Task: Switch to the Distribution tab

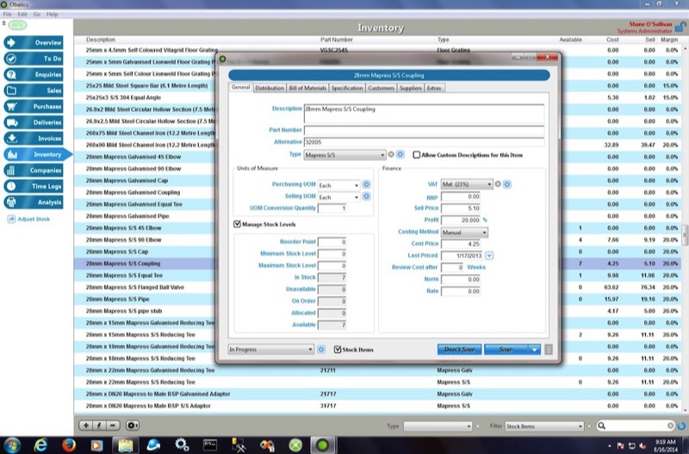Action: tap(270, 88)
